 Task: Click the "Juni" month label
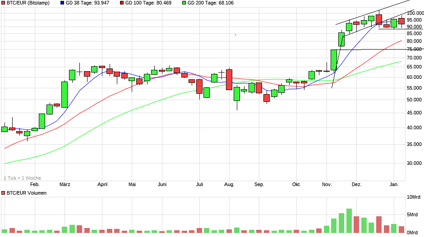tap(162, 185)
